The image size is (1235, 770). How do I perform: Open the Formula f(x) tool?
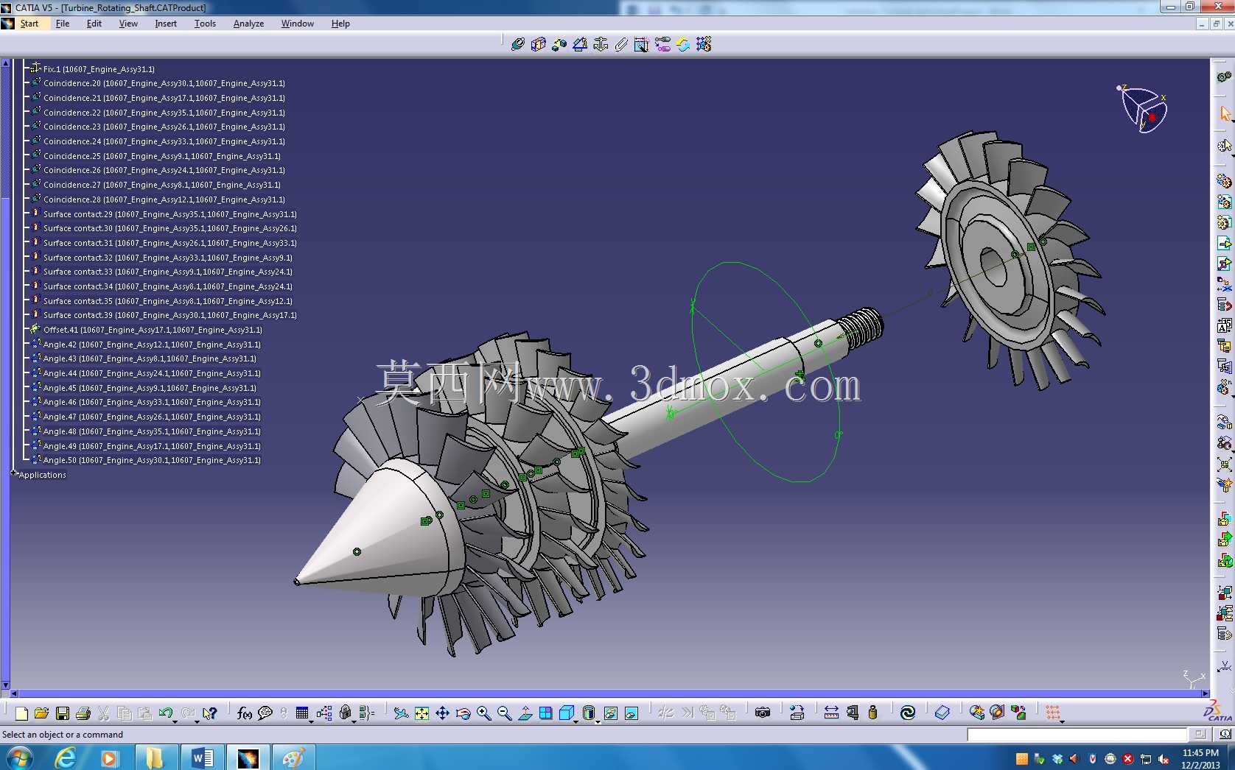[x=245, y=713]
